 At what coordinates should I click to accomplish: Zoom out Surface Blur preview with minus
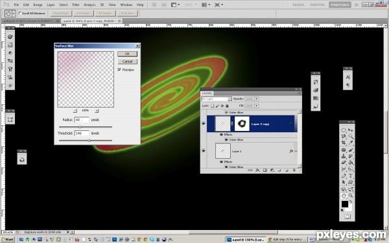click(x=75, y=111)
